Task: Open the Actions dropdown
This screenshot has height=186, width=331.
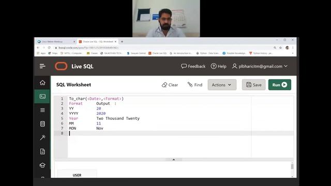Action: (x=222, y=85)
